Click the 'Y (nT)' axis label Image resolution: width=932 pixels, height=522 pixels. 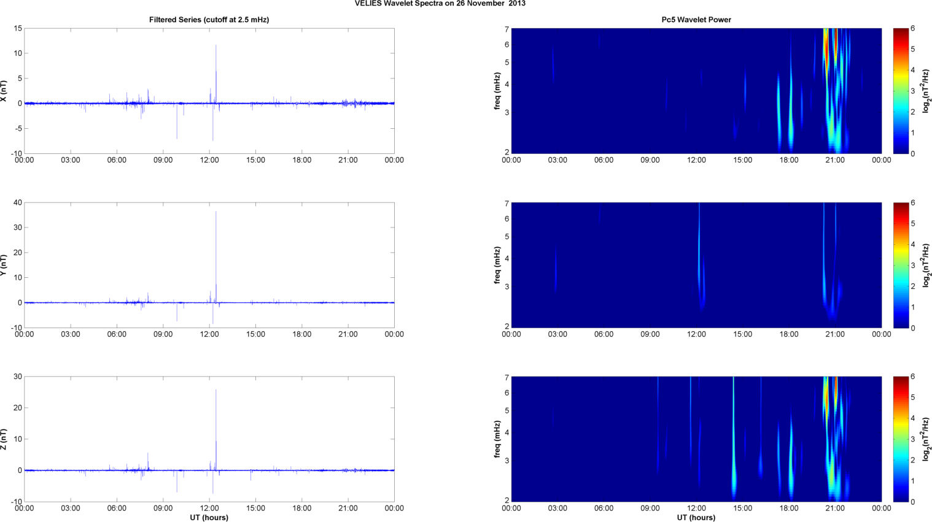4,265
